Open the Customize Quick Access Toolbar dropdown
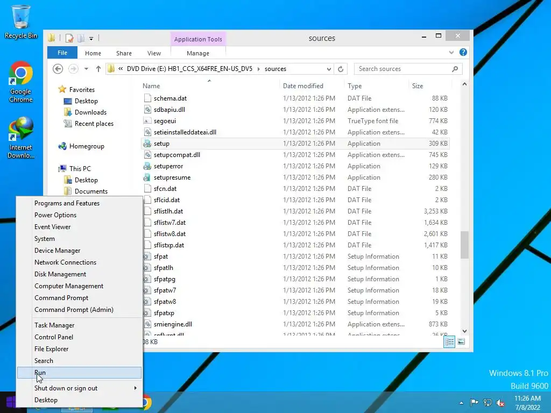This screenshot has height=413, width=551. pyautogui.click(x=91, y=38)
